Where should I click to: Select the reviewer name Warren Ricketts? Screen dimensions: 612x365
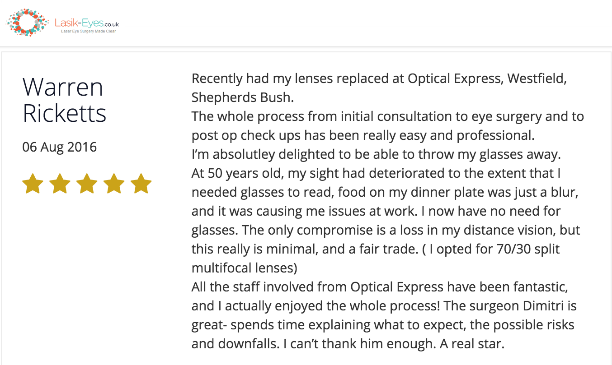64,100
